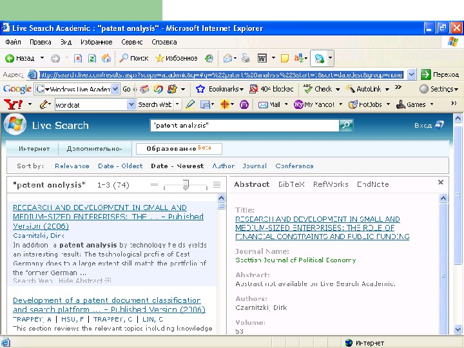The height and width of the screenshot is (348, 464).
Task: Click the Refresh page icon
Action: pos(92,58)
